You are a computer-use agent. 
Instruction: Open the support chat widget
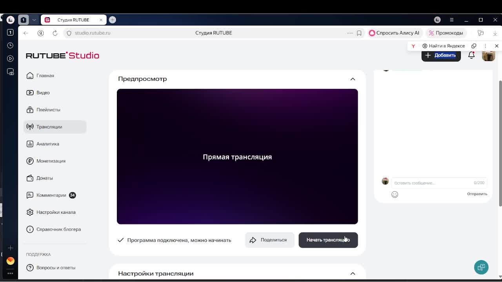481,267
